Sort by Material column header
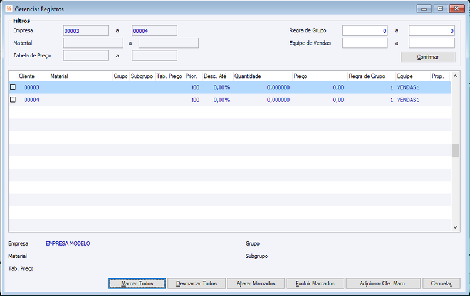The image size is (470, 296). click(80, 76)
